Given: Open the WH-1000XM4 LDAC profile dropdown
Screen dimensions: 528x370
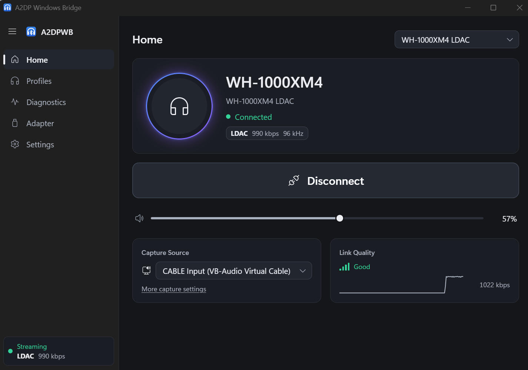Looking at the screenshot, I should [x=456, y=39].
